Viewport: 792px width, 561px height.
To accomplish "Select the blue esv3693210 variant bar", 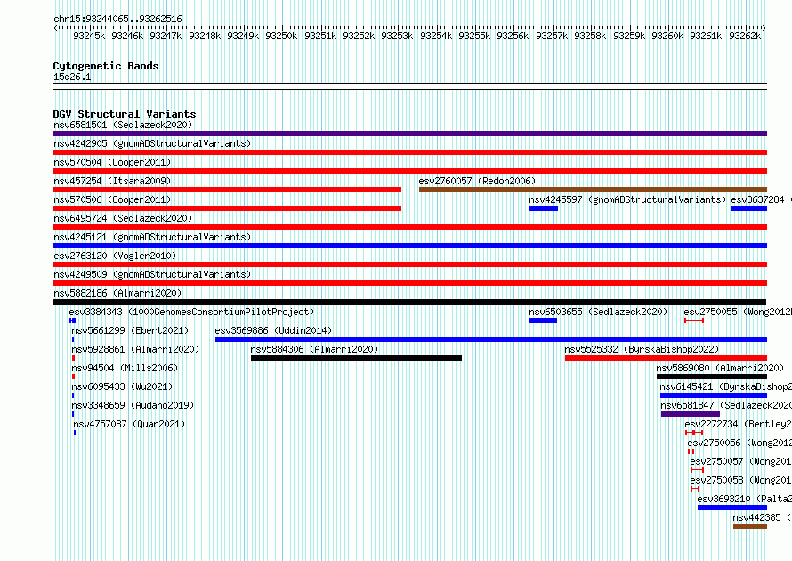I will point(732,508).
